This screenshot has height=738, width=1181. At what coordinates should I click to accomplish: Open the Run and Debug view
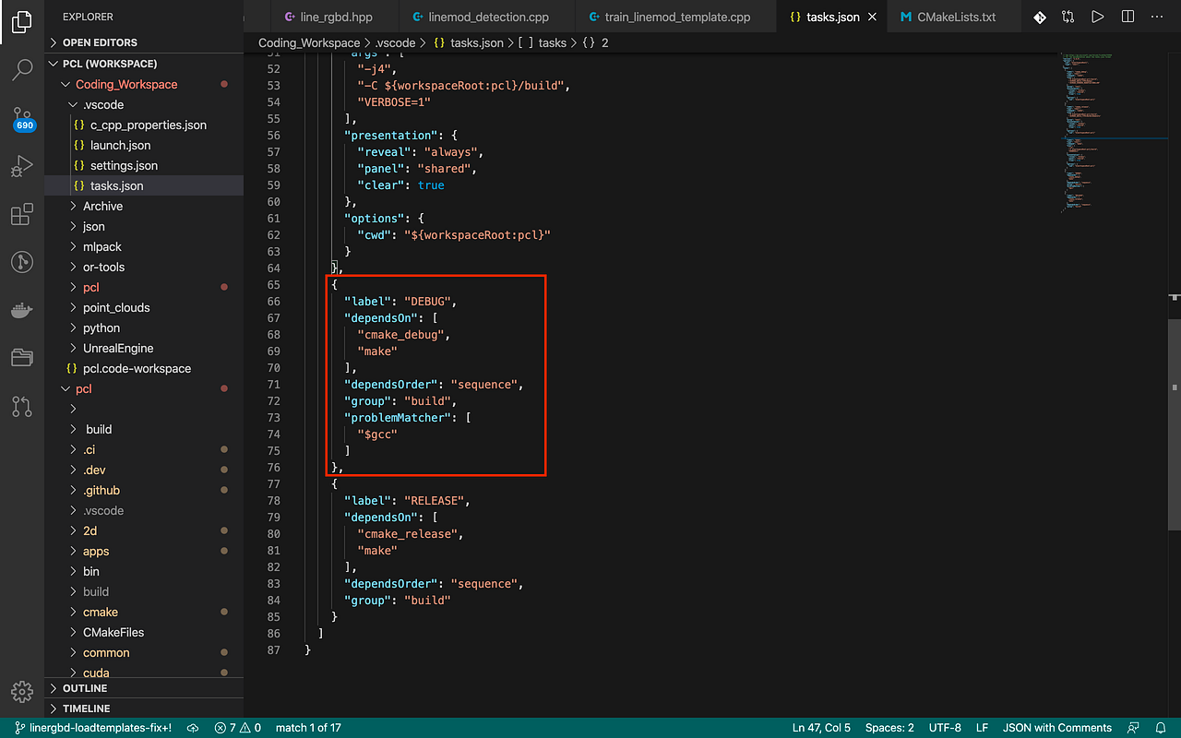point(22,166)
